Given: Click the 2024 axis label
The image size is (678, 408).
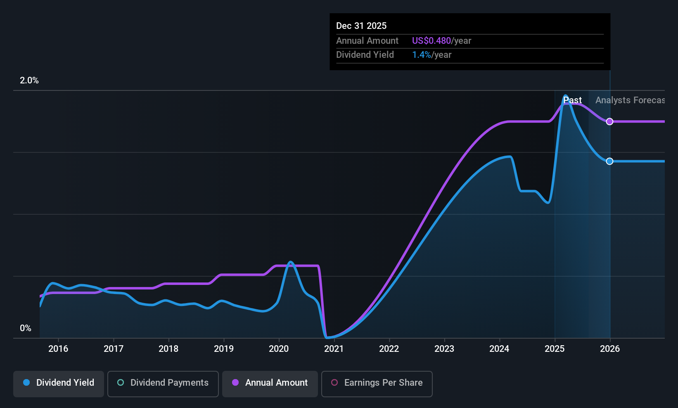Looking at the screenshot, I should click(x=499, y=349).
